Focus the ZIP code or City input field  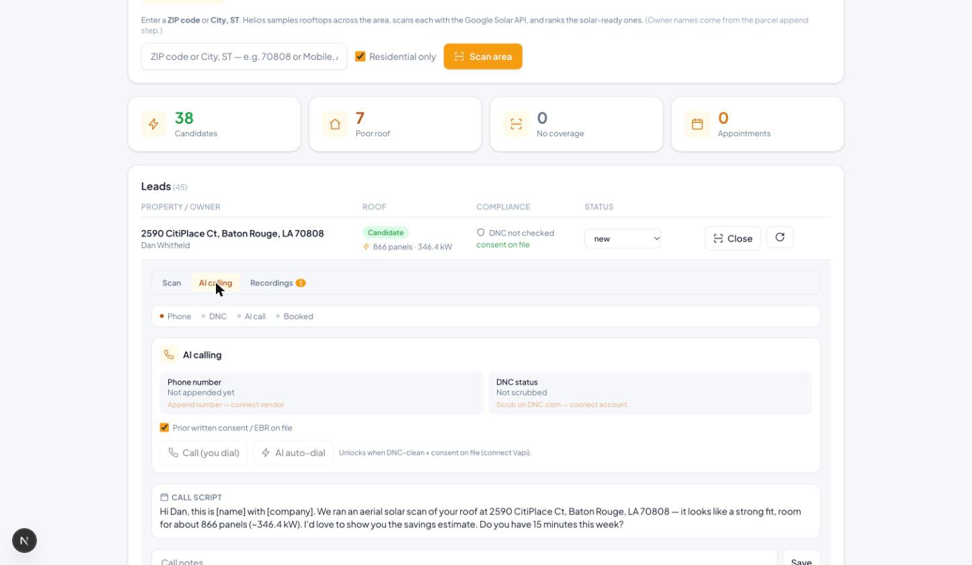pyautogui.click(x=244, y=57)
